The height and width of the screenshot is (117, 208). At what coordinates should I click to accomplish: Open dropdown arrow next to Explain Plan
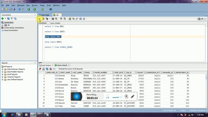tap(50, 19)
